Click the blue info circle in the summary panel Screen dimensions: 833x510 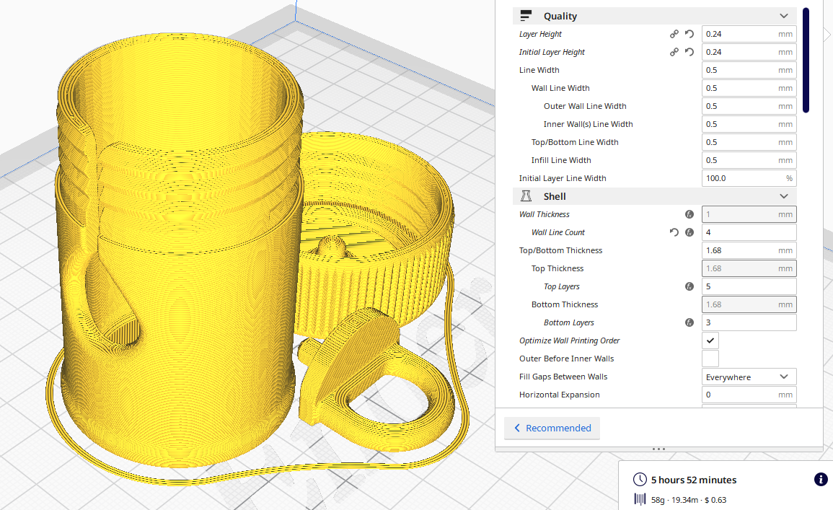coord(821,479)
